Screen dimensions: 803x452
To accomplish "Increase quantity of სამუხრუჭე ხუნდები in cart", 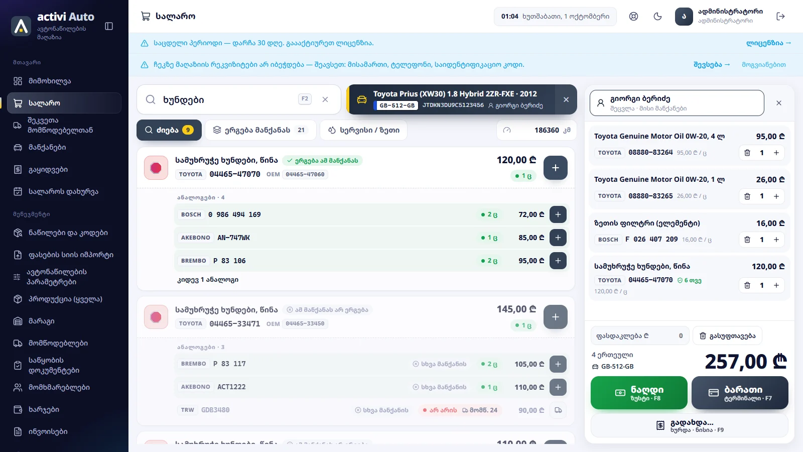I will tap(776, 285).
